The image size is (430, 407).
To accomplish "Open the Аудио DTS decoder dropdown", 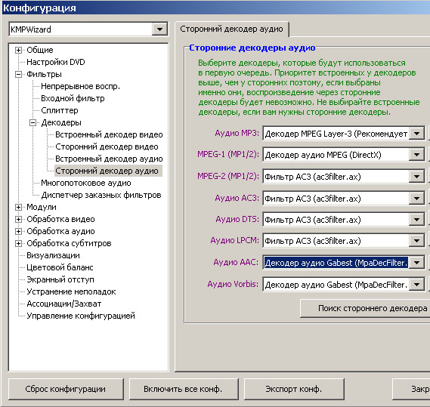I will click(x=416, y=220).
